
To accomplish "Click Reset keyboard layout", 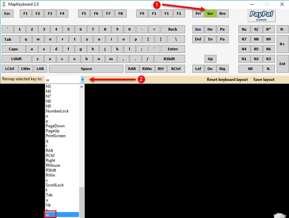I will [227, 80].
